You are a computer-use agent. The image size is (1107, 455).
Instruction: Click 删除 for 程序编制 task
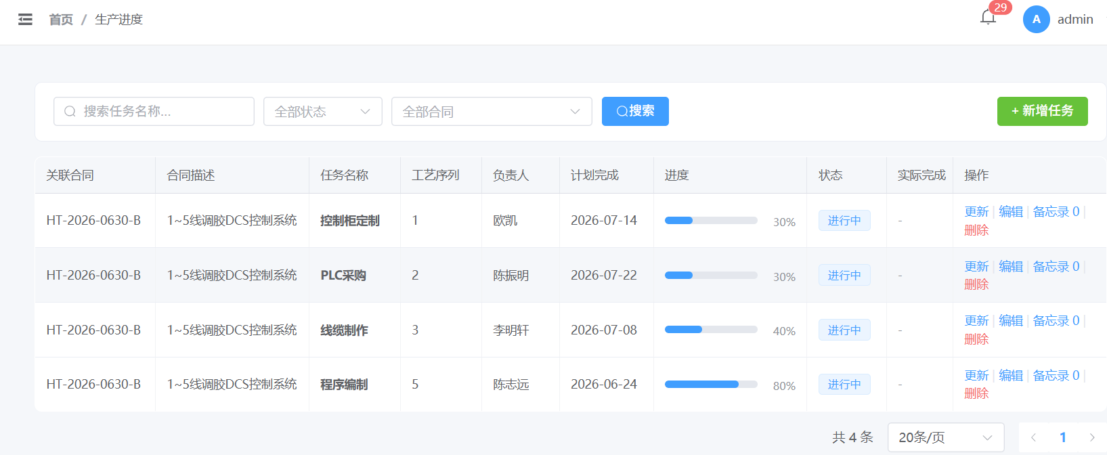tap(976, 393)
